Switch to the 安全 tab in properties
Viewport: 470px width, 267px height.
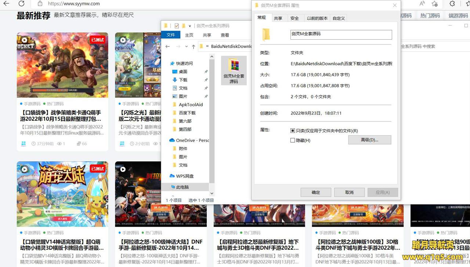coord(294,18)
